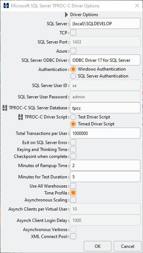Click the tpcc database name field
This screenshot has width=143, height=253.
pyautogui.click(x=105, y=108)
